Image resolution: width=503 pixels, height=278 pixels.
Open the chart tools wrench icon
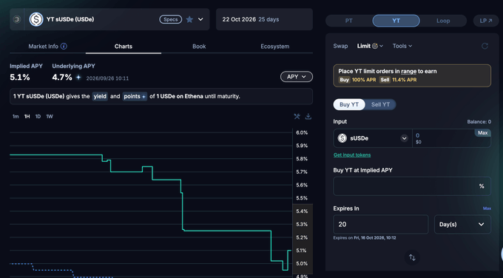click(x=297, y=116)
